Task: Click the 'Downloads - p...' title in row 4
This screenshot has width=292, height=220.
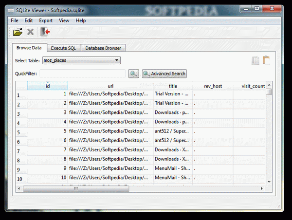Action: click(173, 122)
